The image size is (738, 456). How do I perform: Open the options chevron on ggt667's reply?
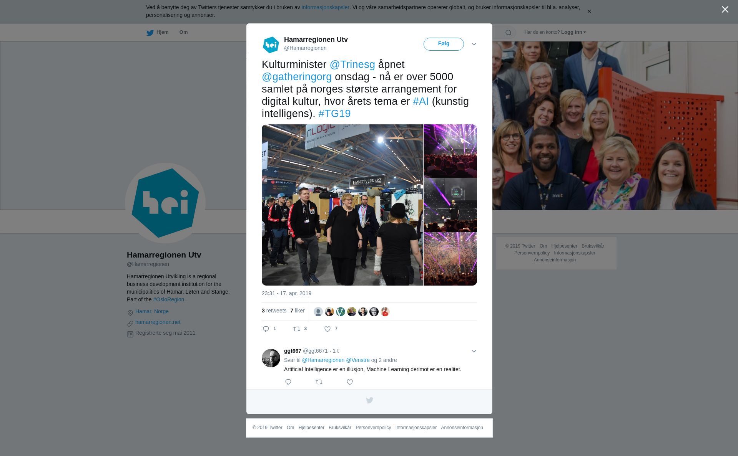(x=474, y=351)
